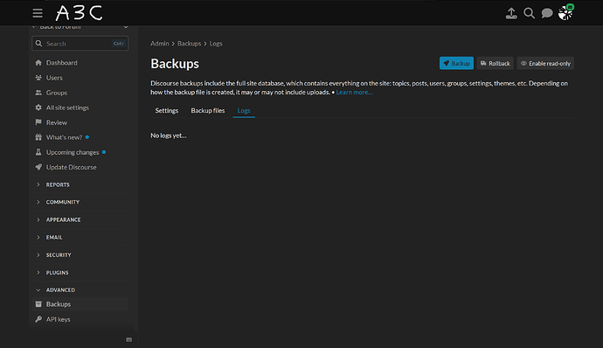Open Update Discourse page
This screenshot has height=348, width=603.
coord(80,167)
